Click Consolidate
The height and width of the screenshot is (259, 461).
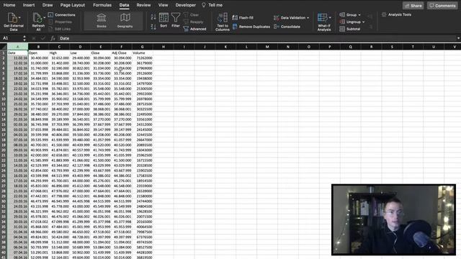point(287,27)
